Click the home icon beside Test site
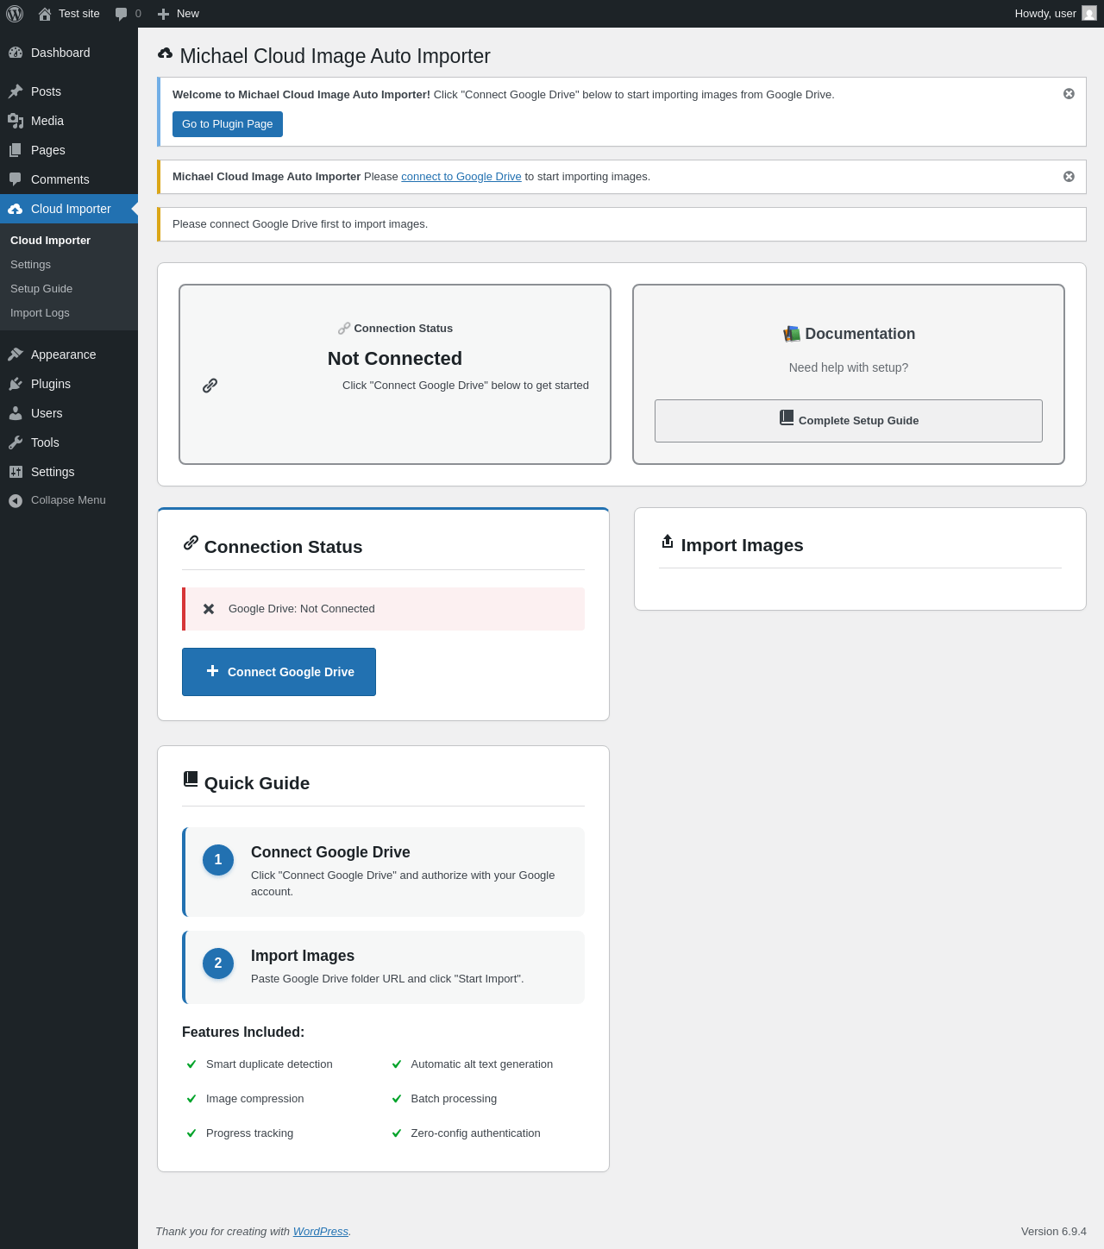The width and height of the screenshot is (1104, 1249). tap(45, 14)
